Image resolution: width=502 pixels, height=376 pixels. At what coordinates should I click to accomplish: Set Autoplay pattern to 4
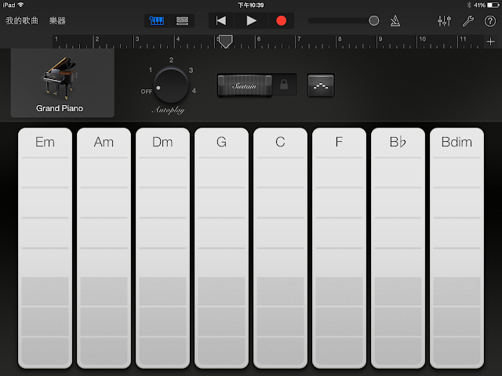(x=194, y=91)
